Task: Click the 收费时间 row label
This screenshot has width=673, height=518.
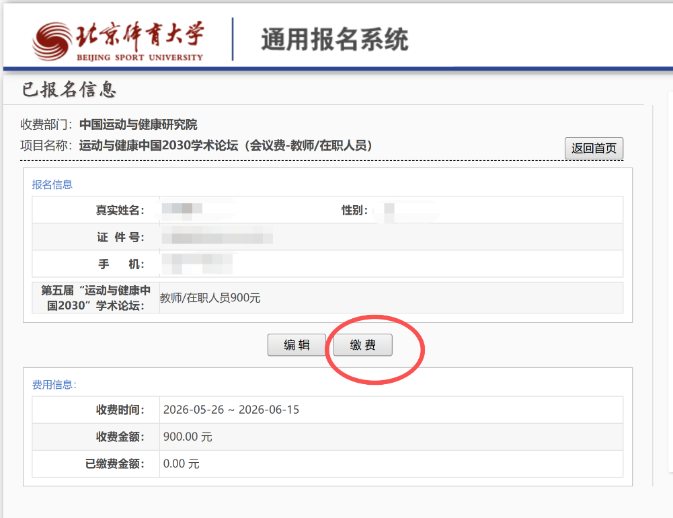Action: pos(120,410)
